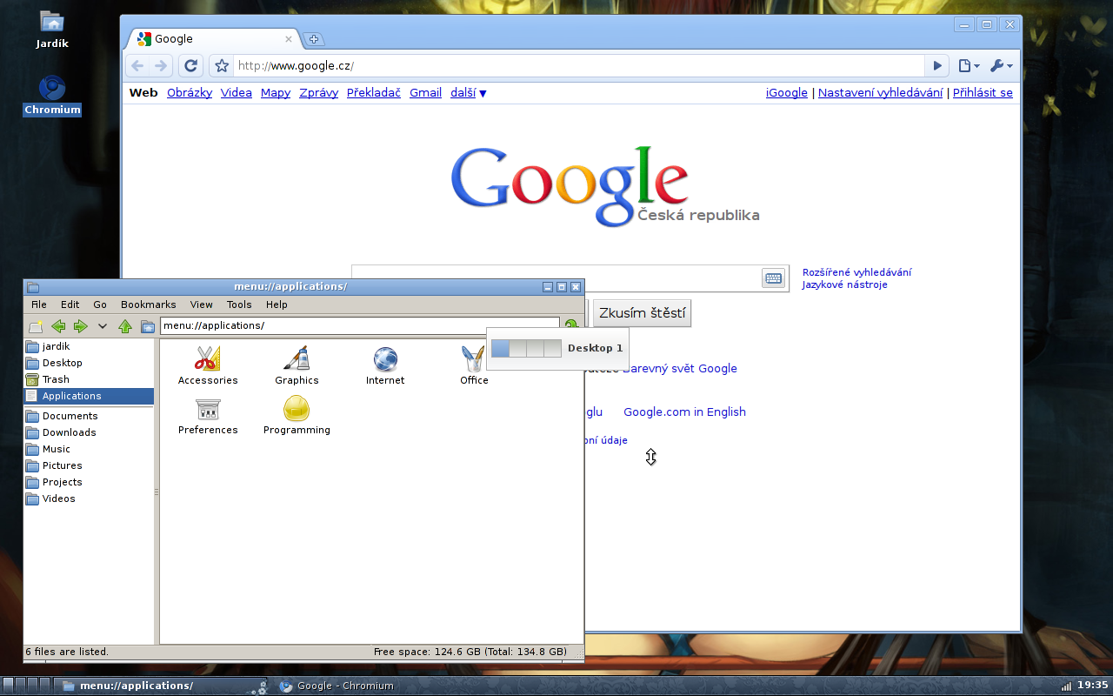Bookmark this page with the star icon

click(222, 65)
